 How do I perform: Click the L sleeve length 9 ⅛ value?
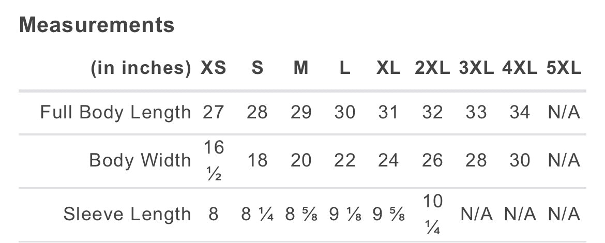(345, 214)
